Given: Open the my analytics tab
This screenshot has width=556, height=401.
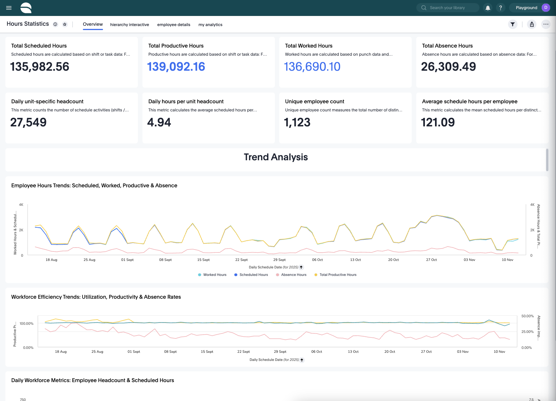Looking at the screenshot, I should point(210,25).
